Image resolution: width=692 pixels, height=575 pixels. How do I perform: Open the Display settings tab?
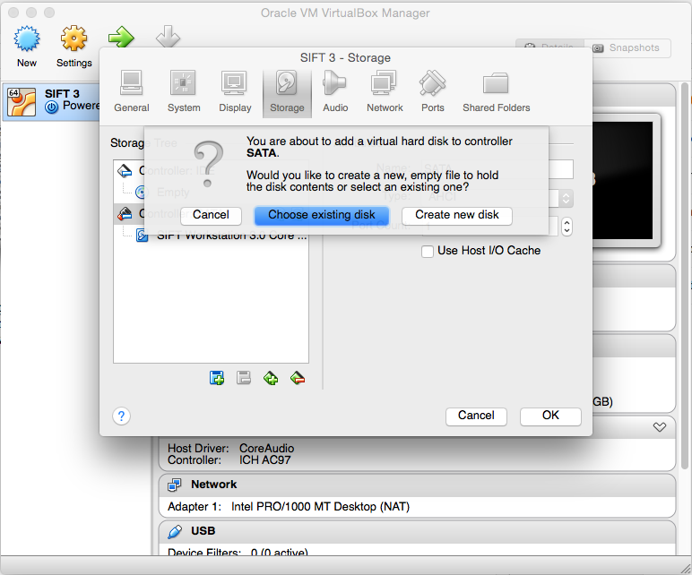pyautogui.click(x=234, y=91)
